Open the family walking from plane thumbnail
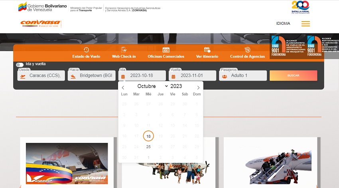Screen dimensions: 339x188 (173, 173)
